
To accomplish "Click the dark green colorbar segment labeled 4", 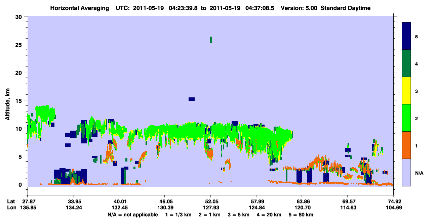I will (x=406, y=63).
